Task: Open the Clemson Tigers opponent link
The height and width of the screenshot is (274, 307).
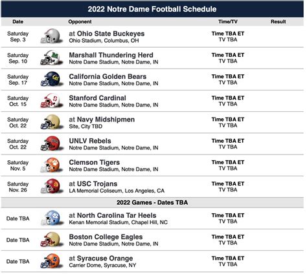Action: coord(95,162)
